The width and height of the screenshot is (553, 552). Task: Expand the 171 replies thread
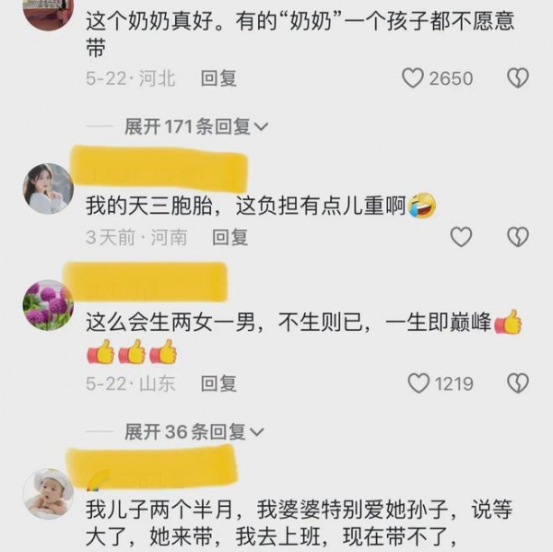pyautogui.click(x=196, y=126)
